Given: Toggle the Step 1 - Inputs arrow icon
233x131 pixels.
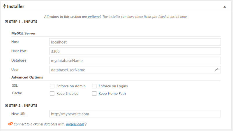Looking at the screenshot, I should (x=6, y=22).
